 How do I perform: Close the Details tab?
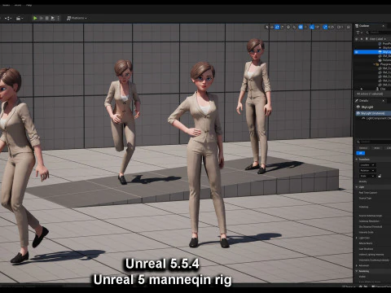point(383,101)
